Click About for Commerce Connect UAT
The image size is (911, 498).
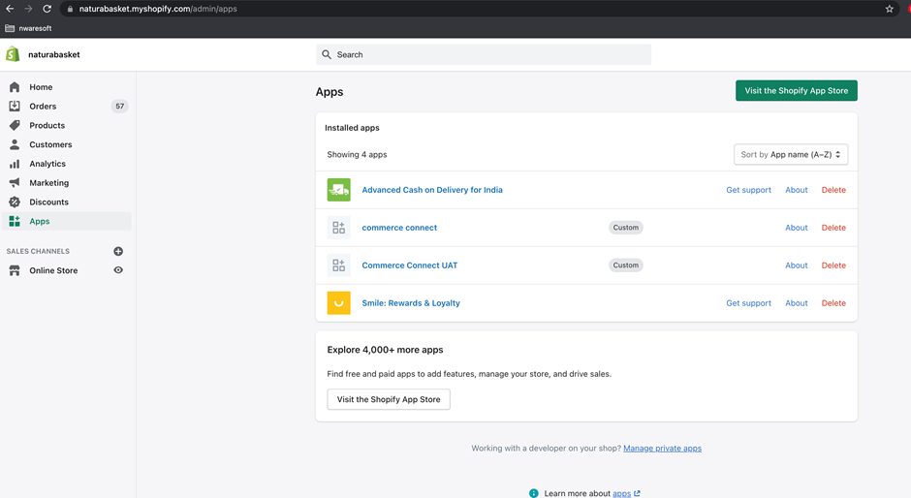(x=796, y=265)
